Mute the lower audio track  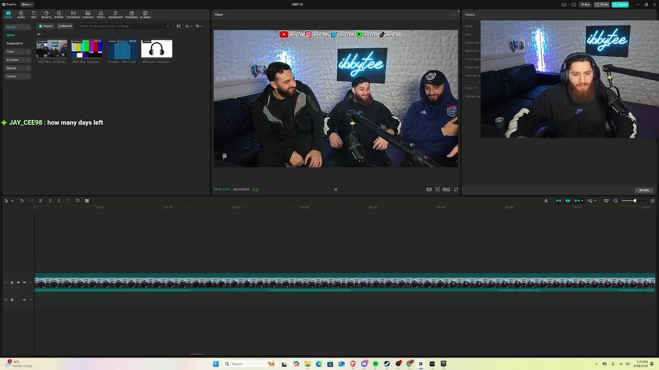point(24,300)
